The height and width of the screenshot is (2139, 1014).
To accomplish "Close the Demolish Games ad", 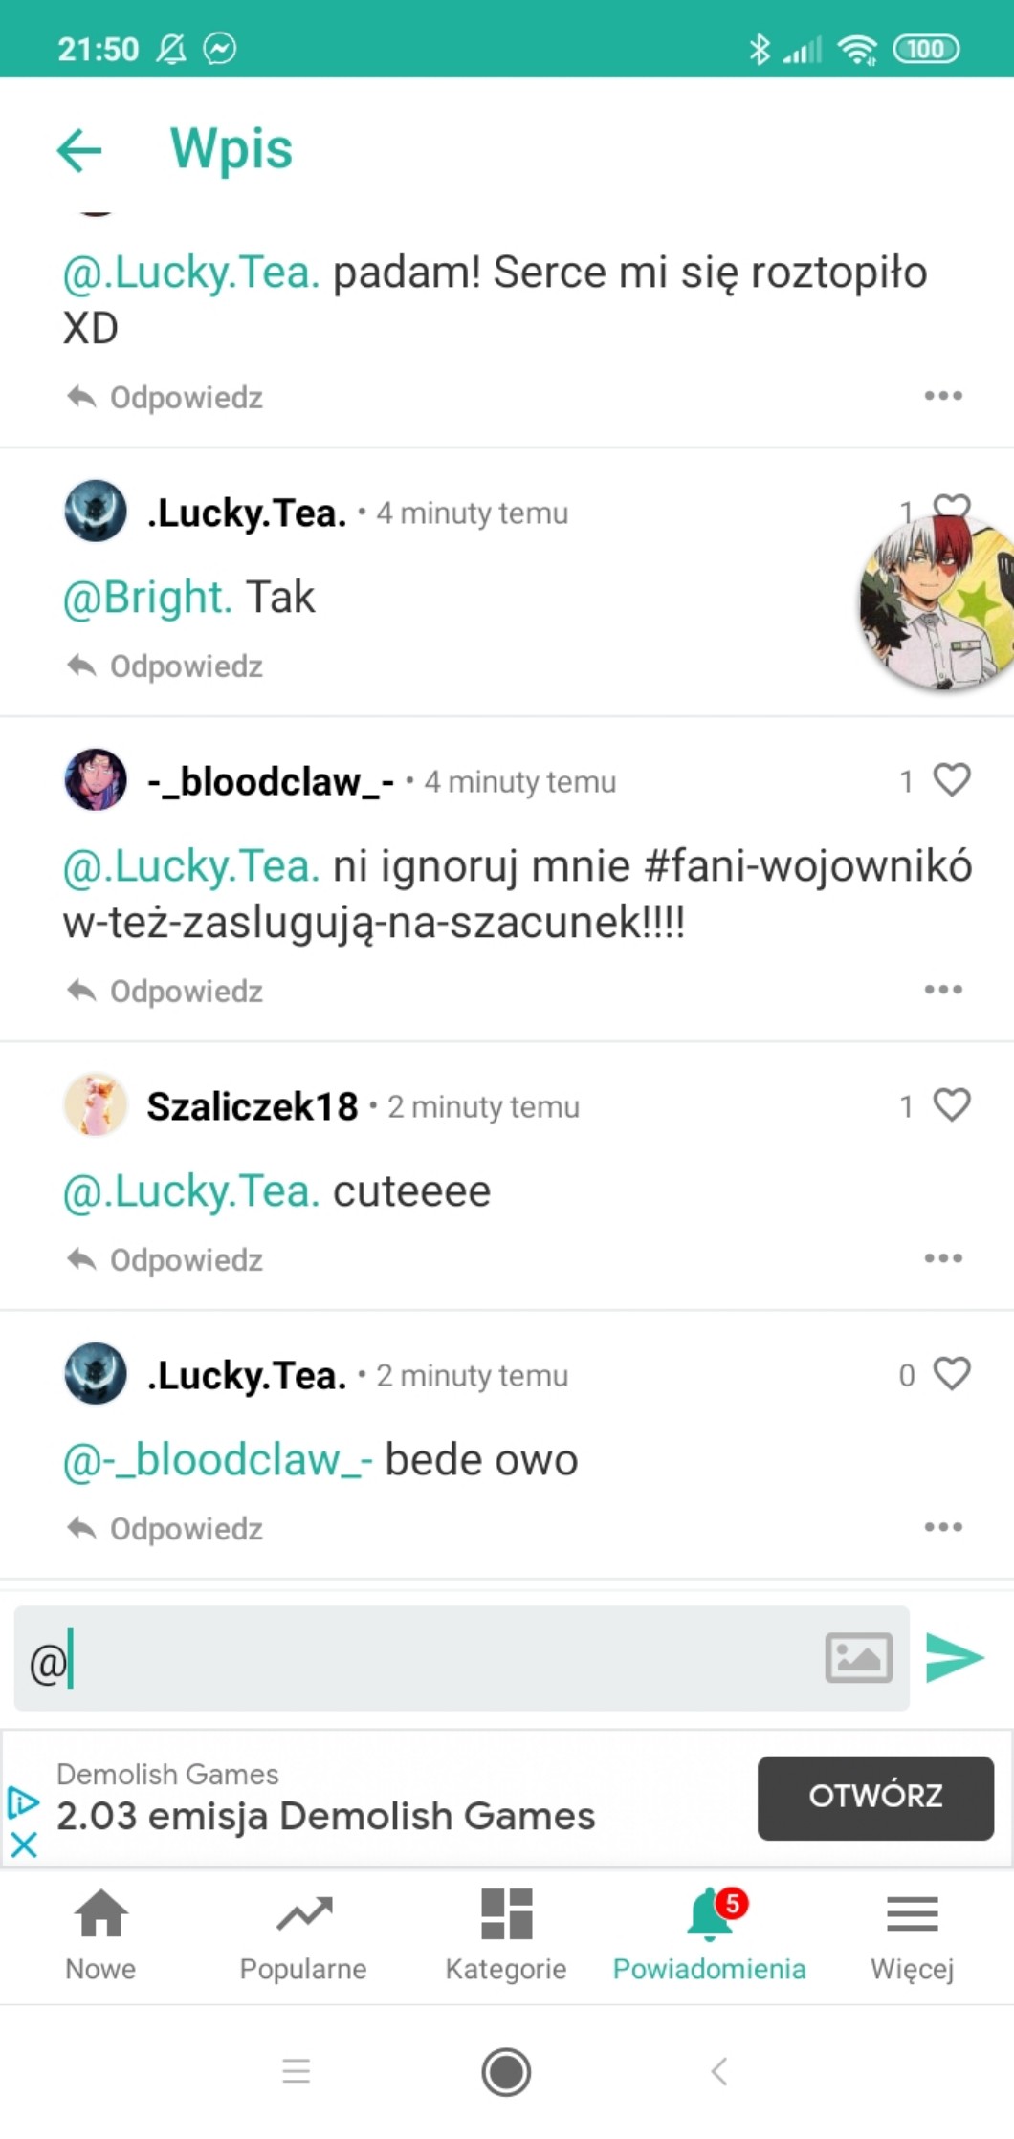I will click(x=24, y=1844).
